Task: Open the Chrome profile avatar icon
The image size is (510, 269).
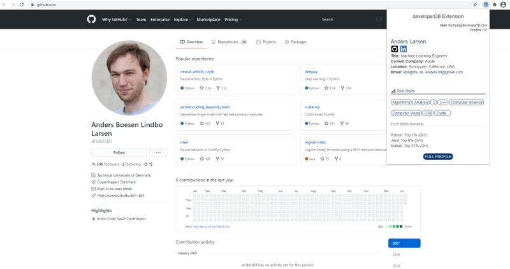Action: pyautogui.click(x=504, y=4)
